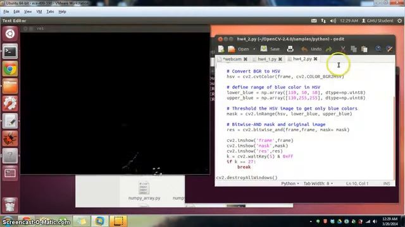Click the Windows taskbar clock
Viewport: 405px width, 227px height.
point(390,221)
